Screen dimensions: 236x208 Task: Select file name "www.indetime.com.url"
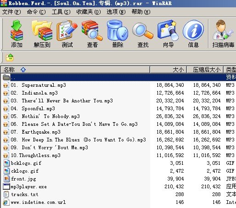point(38,202)
